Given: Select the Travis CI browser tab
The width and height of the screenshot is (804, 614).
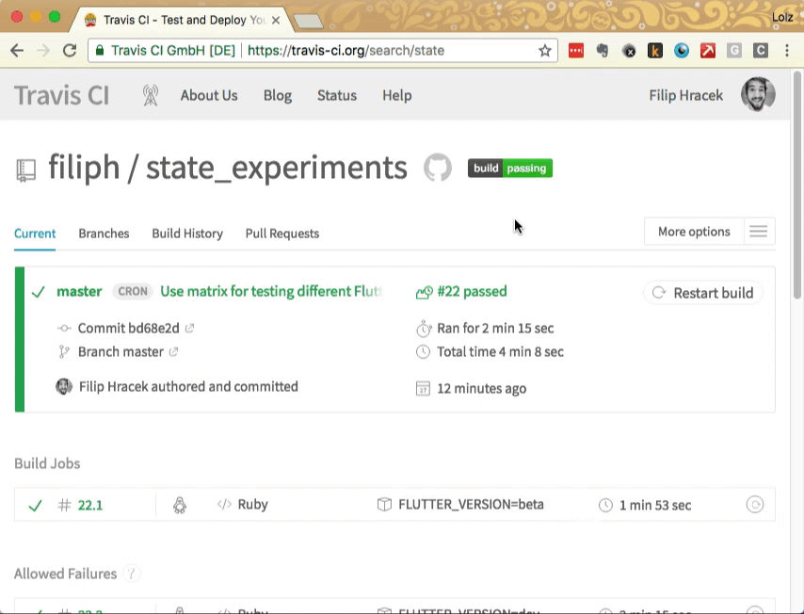Looking at the screenshot, I should point(184,20).
